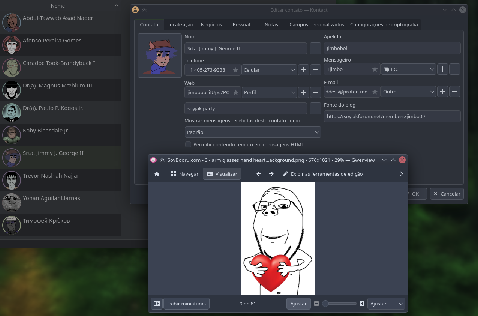The width and height of the screenshot is (478, 316).
Task: Go to next image arrow
Action: 271,174
